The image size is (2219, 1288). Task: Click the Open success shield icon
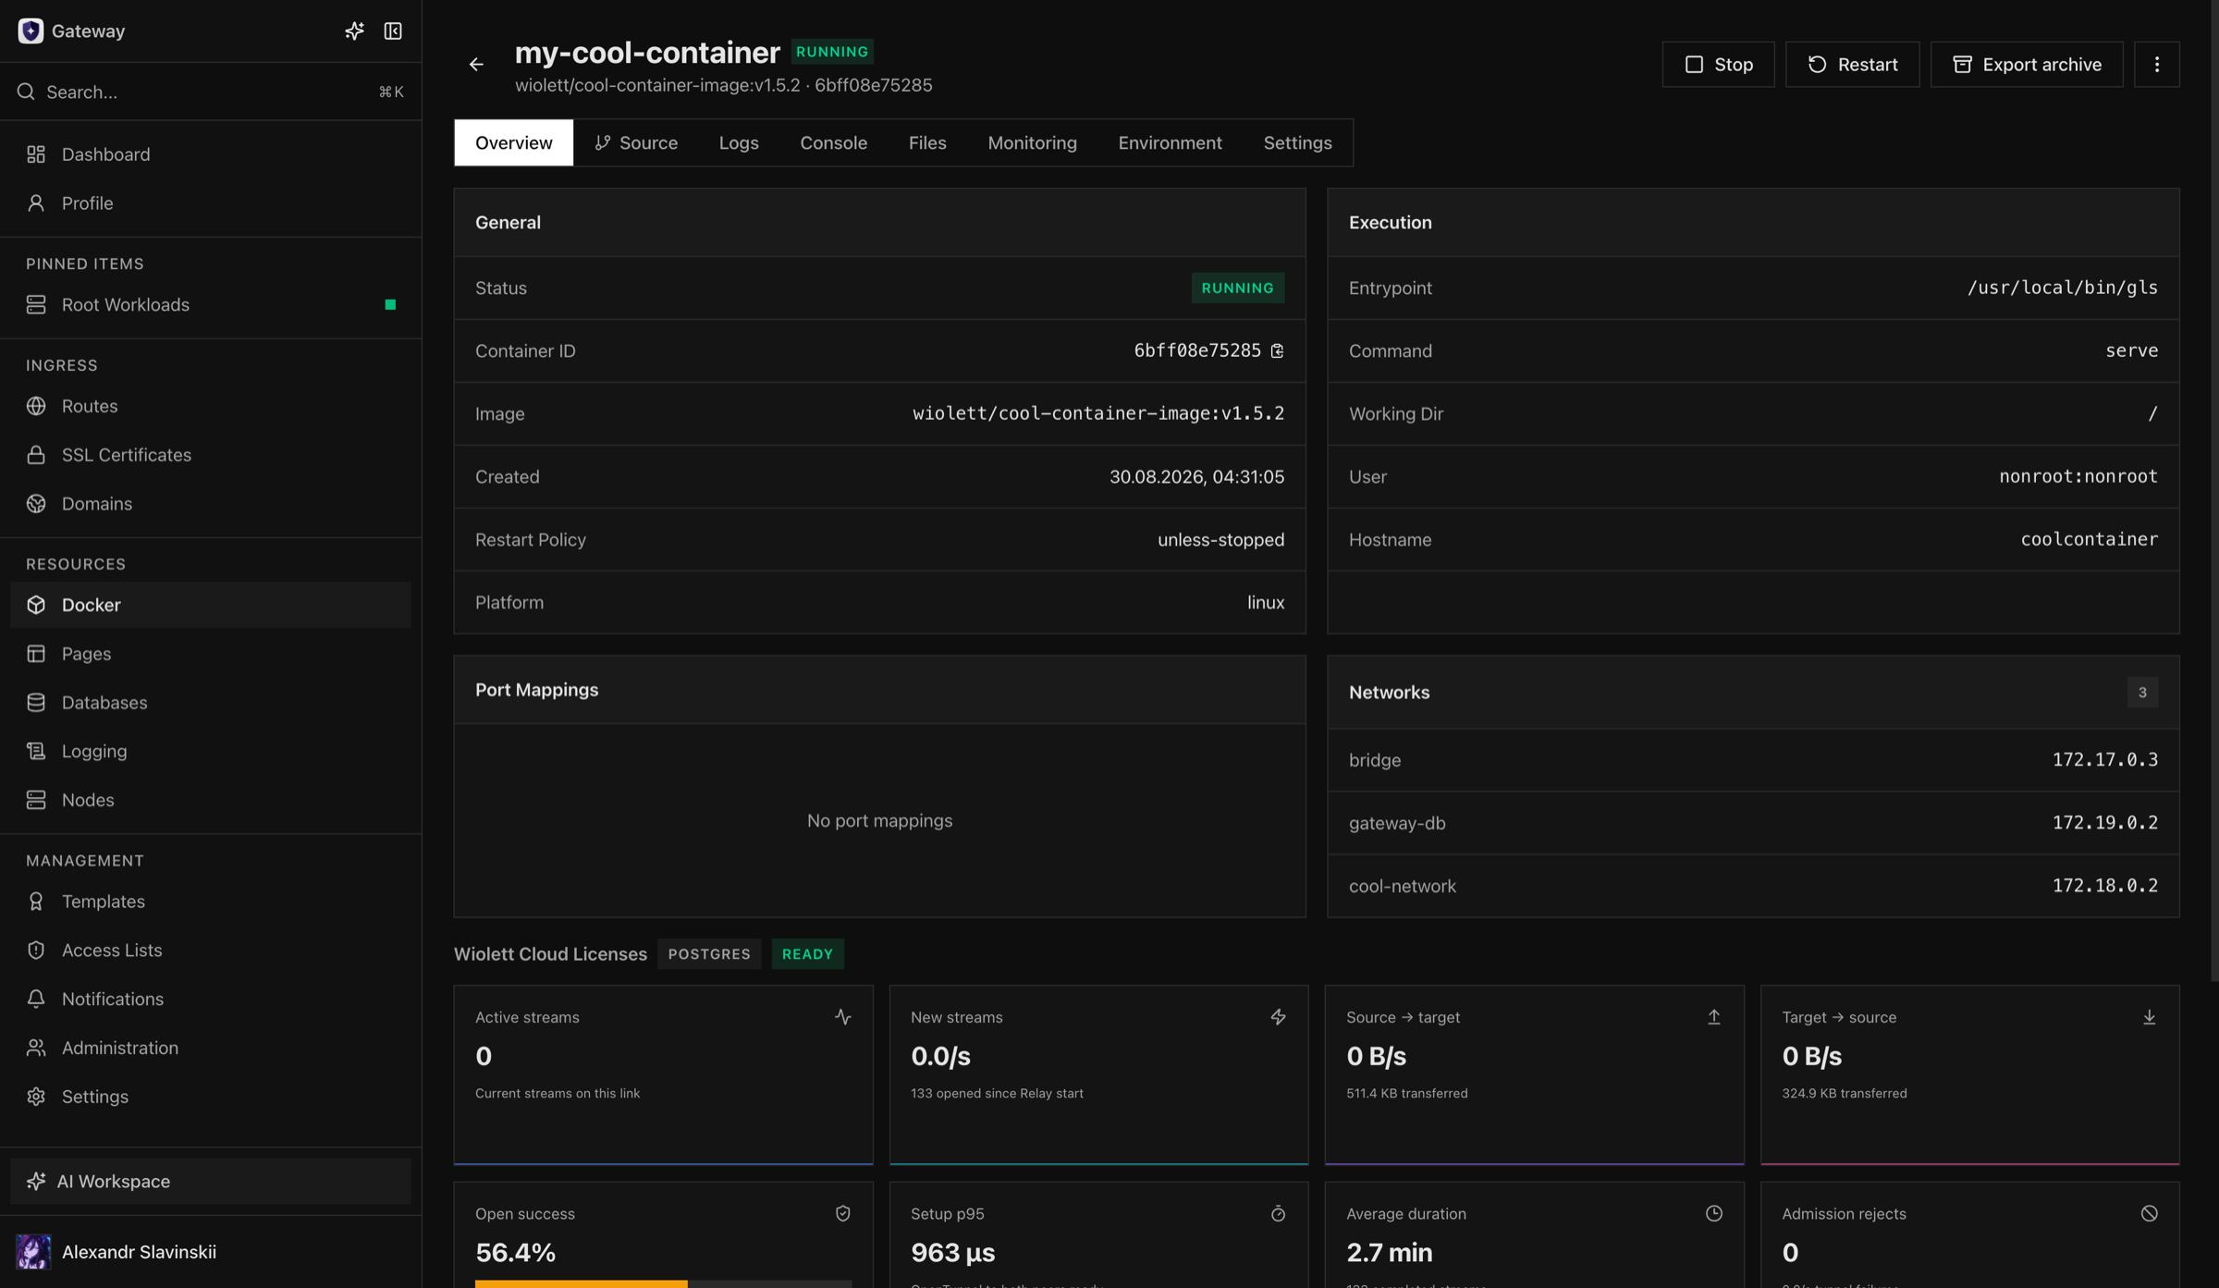click(842, 1213)
